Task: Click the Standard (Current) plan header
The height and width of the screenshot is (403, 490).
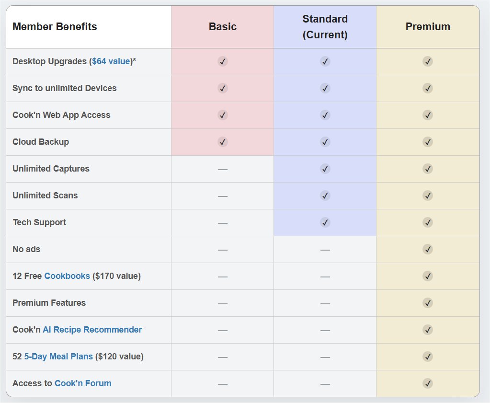Action: click(x=325, y=27)
